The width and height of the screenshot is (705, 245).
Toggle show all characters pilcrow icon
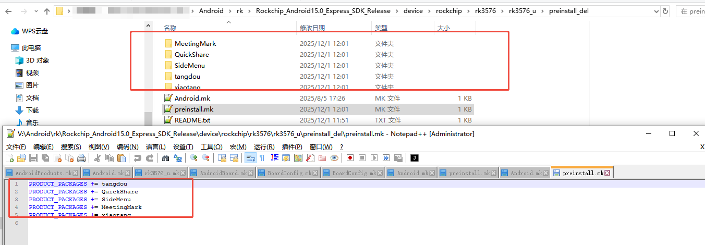tap(262, 158)
